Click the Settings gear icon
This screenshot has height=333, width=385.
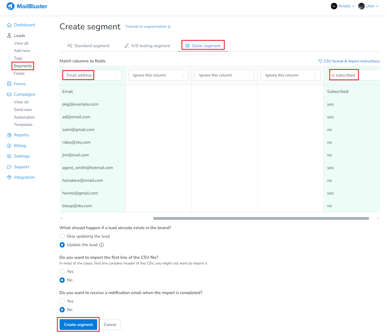coord(9,156)
